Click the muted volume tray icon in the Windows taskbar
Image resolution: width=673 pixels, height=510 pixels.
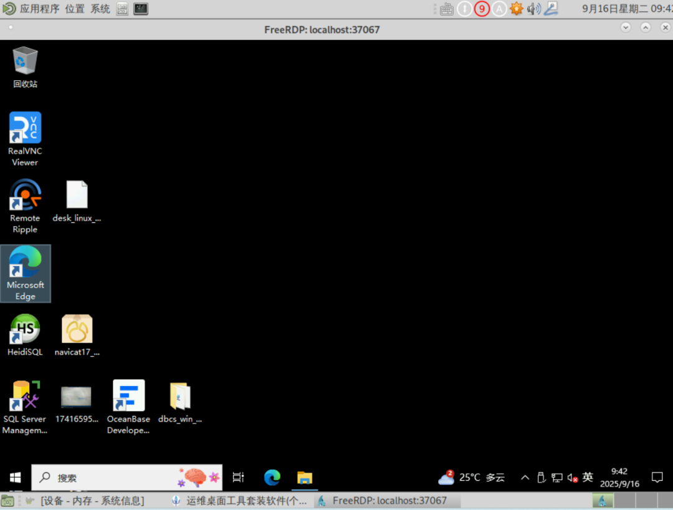(x=573, y=478)
